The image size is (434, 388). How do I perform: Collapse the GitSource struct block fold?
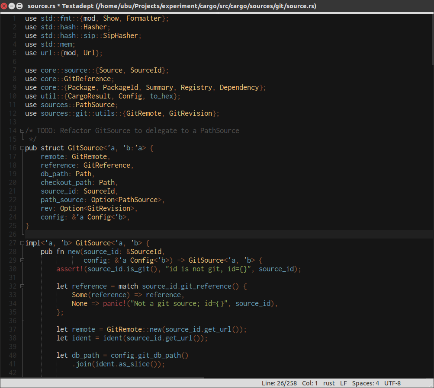click(x=22, y=148)
